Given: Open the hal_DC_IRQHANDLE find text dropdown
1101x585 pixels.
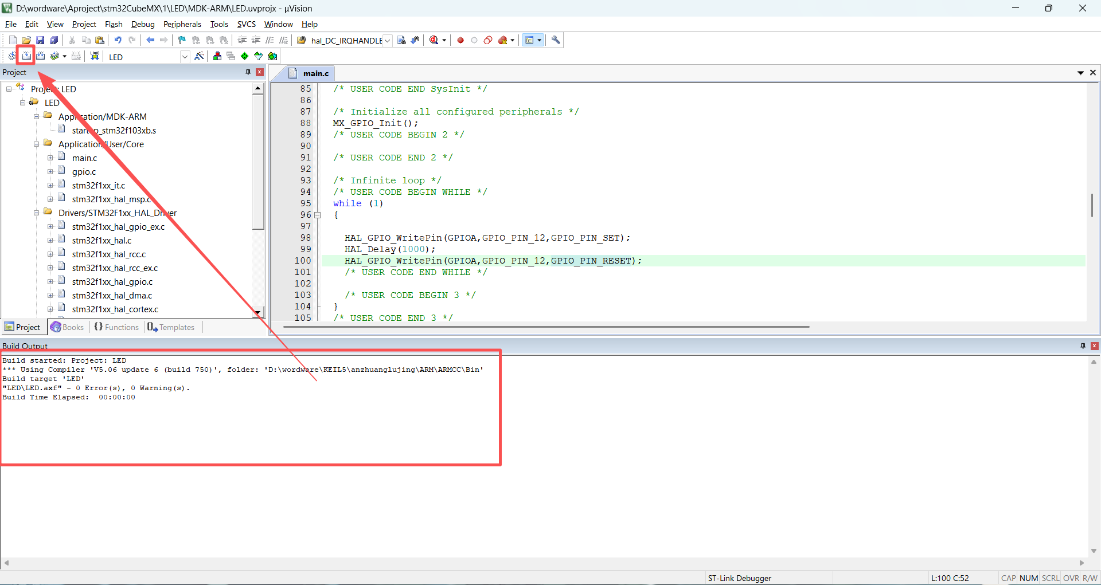Looking at the screenshot, I should click(x=388, y=41).
